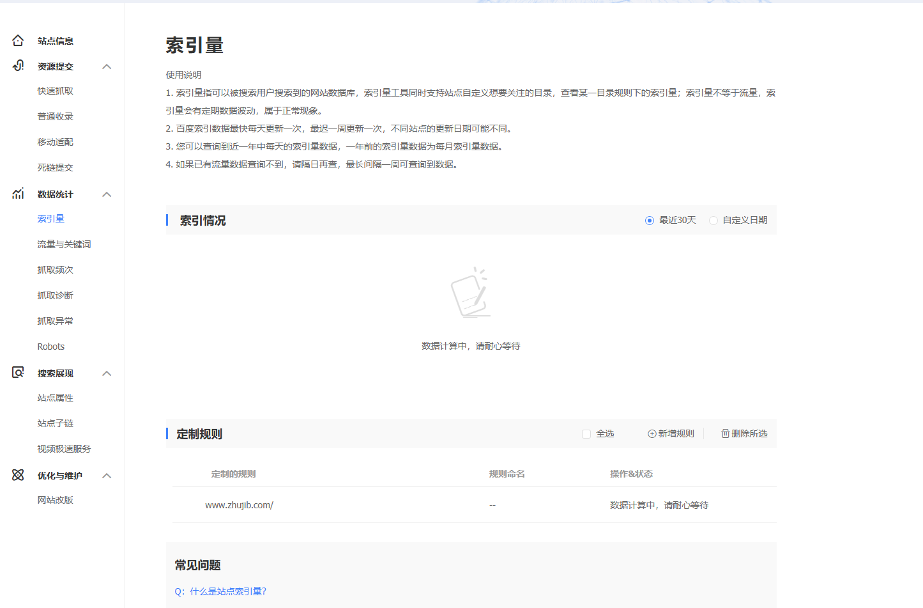Open the FAQ link 什么是站点索引量
Screen dimensions: 923x608
point(220,591)
